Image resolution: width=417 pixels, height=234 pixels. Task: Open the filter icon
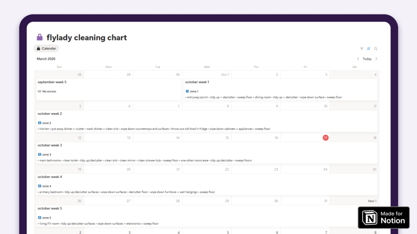pos(362,48)
